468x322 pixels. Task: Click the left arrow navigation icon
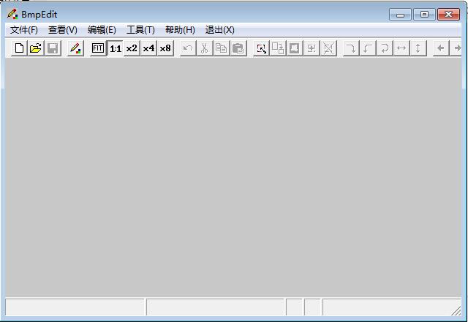coord(441,48)
